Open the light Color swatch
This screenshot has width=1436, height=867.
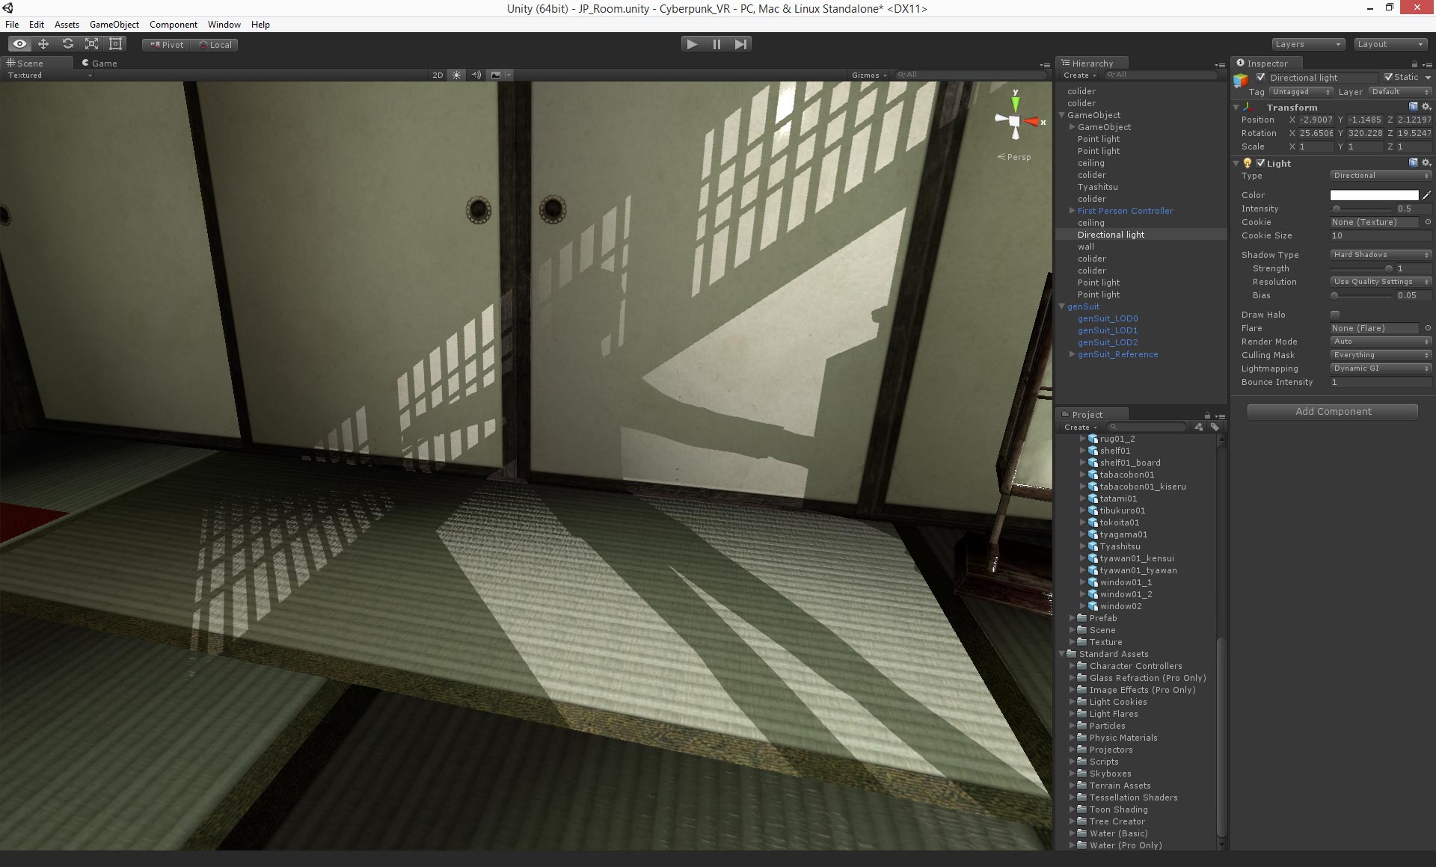pos(1373,195)
